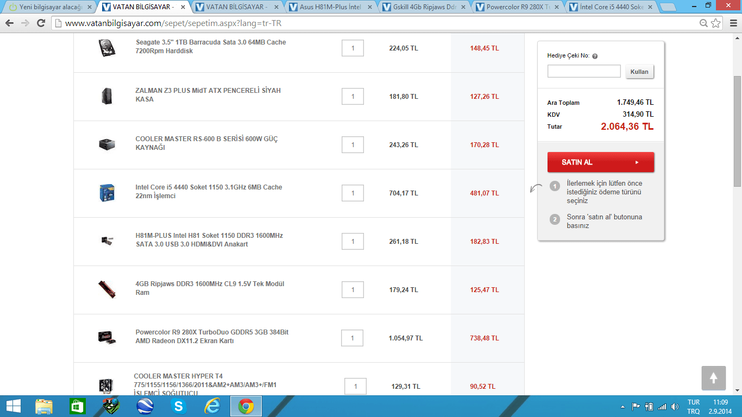Open a new browser tab
742x417 pixels.
(668, 7)
